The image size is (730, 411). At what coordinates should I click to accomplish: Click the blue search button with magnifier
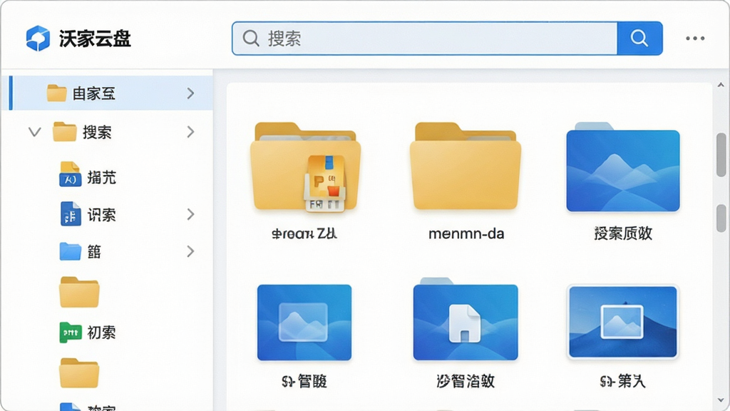click(639, 39)
